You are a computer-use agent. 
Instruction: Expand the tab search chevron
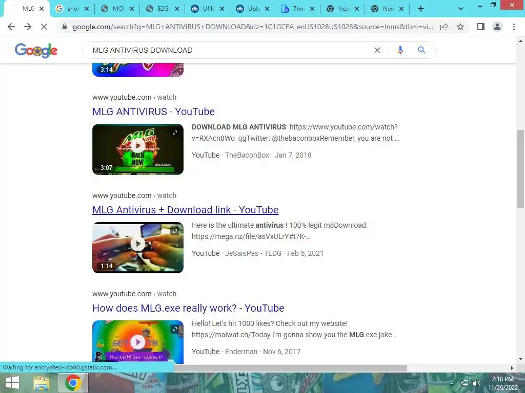pos(461,9)
